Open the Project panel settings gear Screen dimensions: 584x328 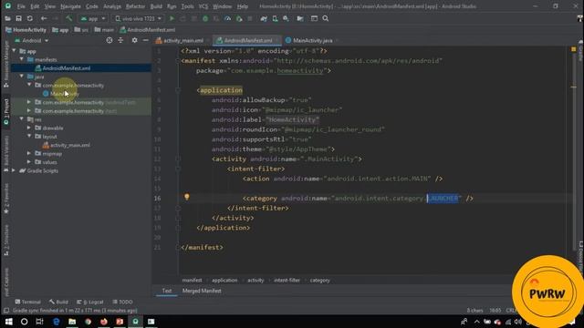point(134,40)
